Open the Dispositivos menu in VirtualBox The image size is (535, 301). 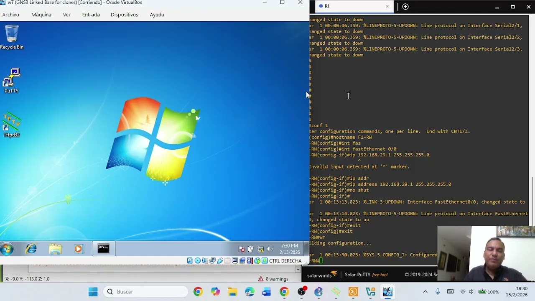[x=125, y=15]
